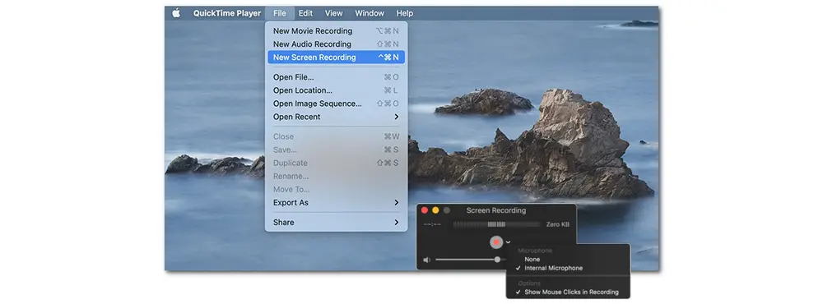Start recording with the red record button
Viewport: 823px width, 304px height.
pos(496,242)
